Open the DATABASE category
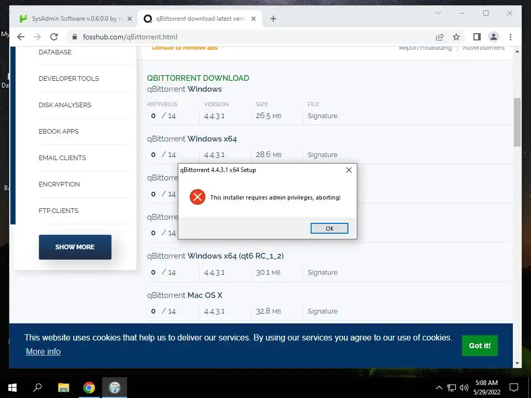The width and height of the screenshot is (531, 398). [x=55, y=52]
